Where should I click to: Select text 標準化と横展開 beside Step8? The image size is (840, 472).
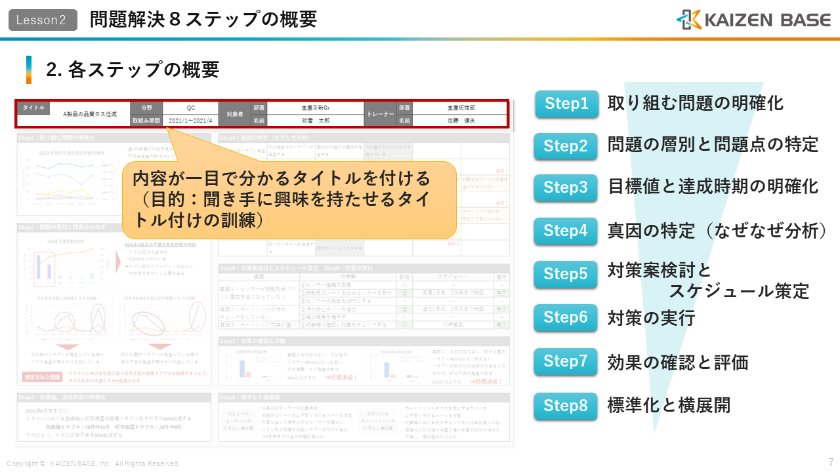tap(669, 405)
